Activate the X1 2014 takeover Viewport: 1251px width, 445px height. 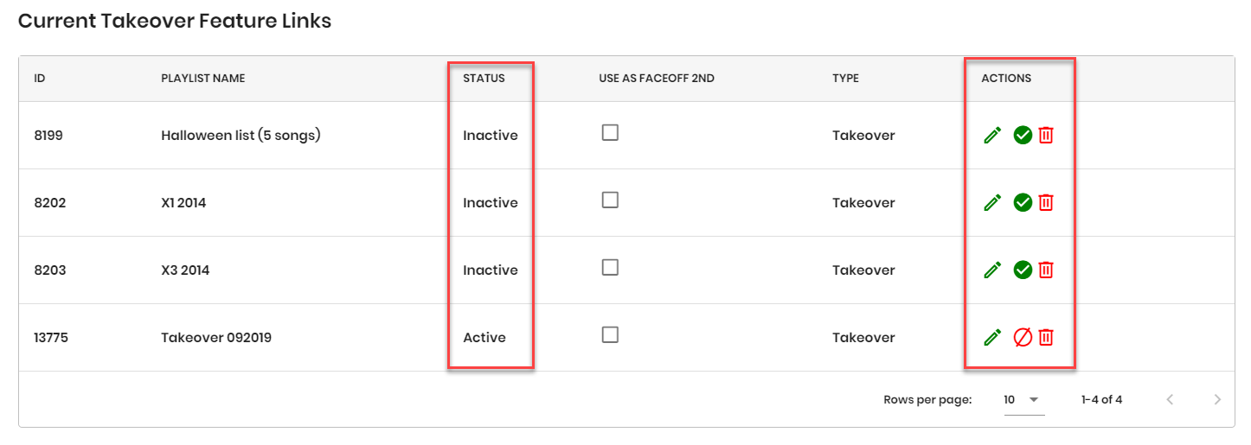click(1023, 202)
